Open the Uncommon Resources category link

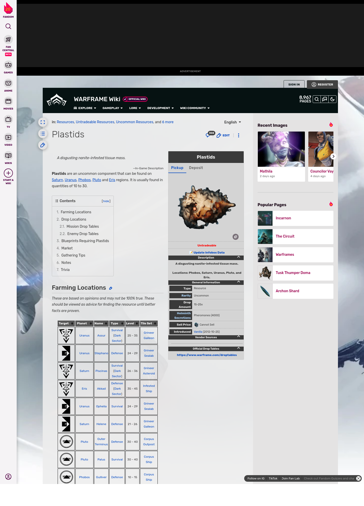pos(135,122)
